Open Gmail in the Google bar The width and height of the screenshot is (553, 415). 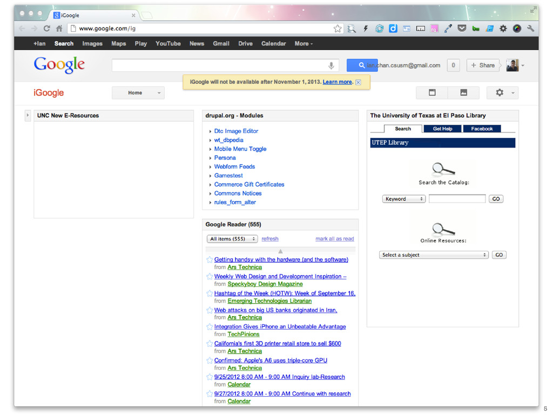coord(221,44)
